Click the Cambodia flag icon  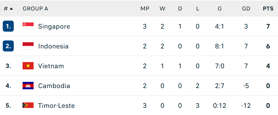(28, 86)
